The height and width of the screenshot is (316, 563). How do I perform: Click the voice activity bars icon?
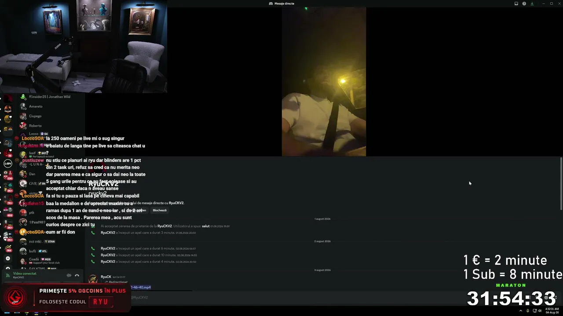[x=69, y=275]
